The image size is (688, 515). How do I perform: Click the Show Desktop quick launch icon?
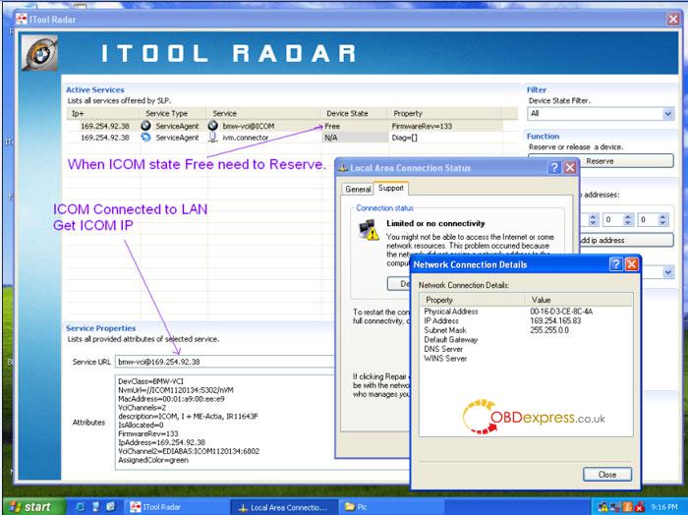coord(95,507)
